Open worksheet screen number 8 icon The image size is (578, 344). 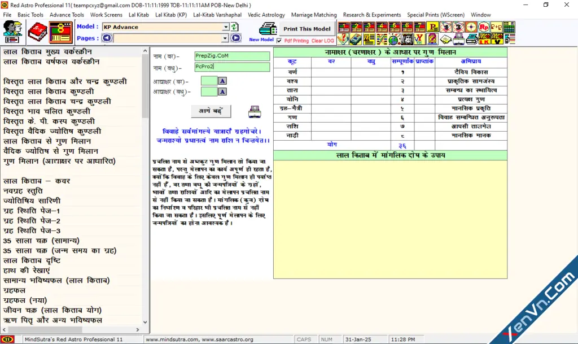[61, 32]
